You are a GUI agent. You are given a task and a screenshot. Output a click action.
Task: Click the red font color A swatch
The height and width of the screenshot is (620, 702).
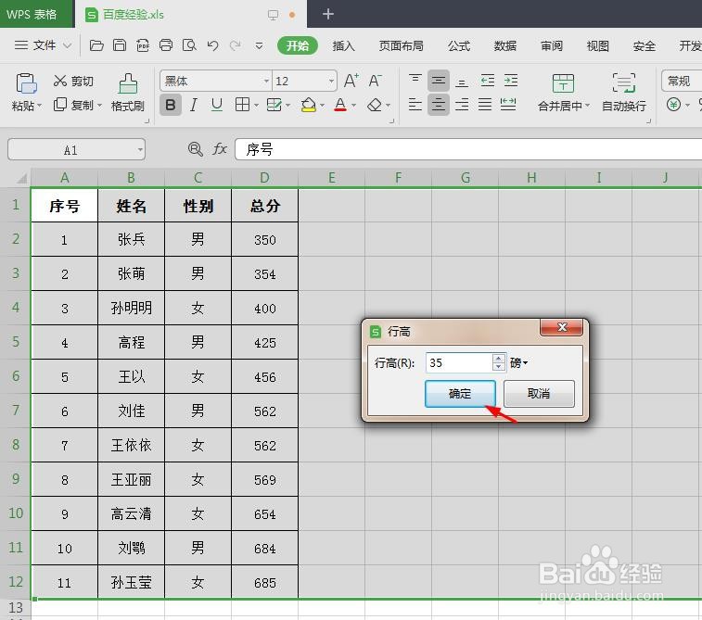(x=340, y=105)
